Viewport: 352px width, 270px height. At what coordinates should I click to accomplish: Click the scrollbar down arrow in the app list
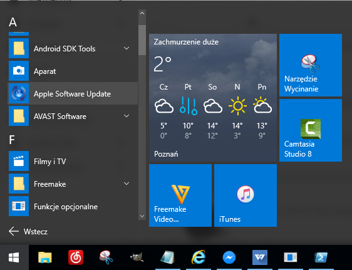click(142, 216)
